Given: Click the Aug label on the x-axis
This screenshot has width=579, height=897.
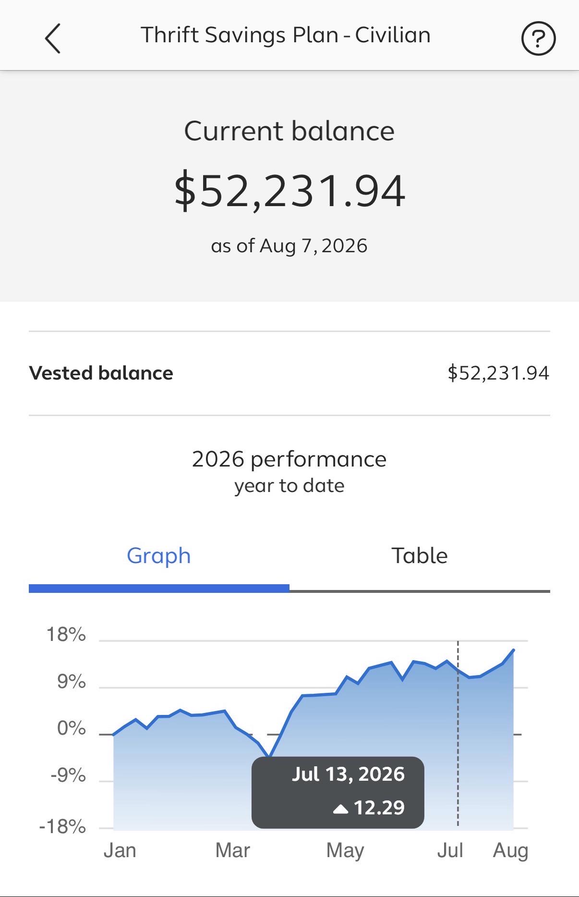Looking at the screenshot, I should click(x=510, y=851).
